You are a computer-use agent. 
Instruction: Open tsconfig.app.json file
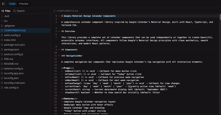coord(14,73)
